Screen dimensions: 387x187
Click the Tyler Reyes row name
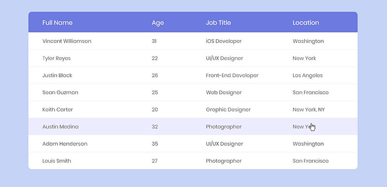click(57, 58)
